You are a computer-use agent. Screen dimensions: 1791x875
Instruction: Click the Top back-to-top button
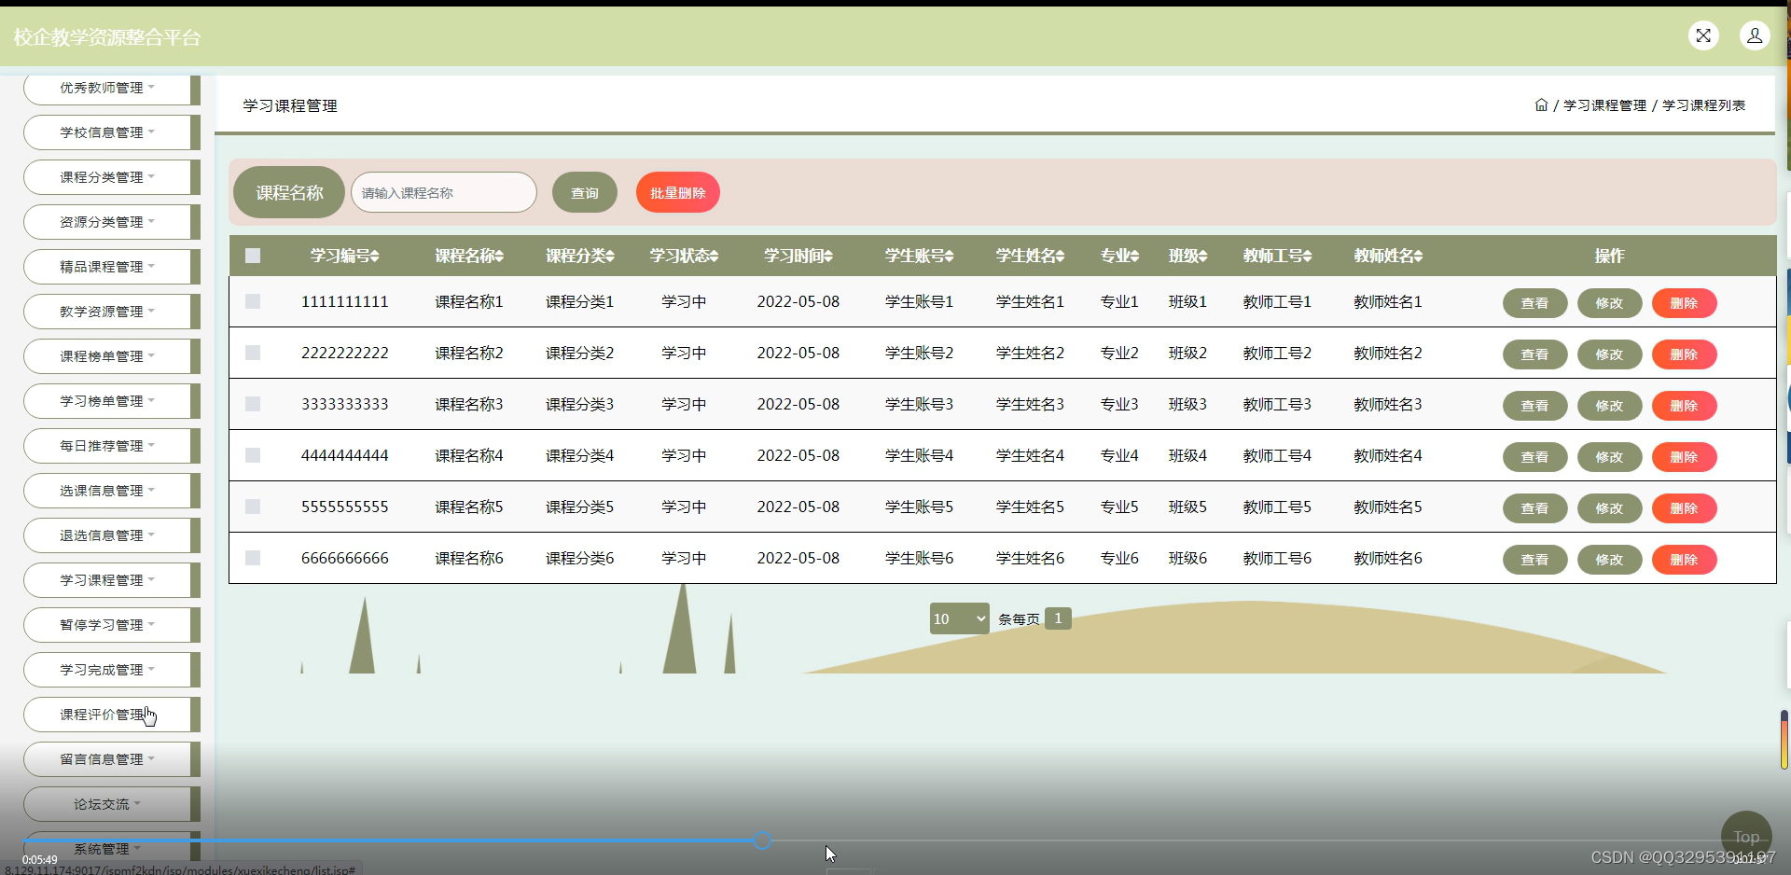1746,836
